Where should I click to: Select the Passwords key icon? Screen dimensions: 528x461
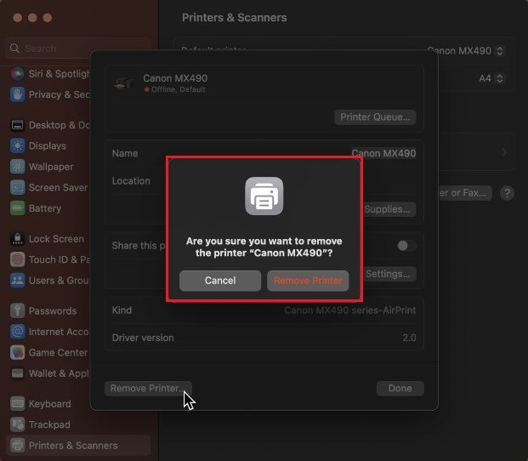18,310
